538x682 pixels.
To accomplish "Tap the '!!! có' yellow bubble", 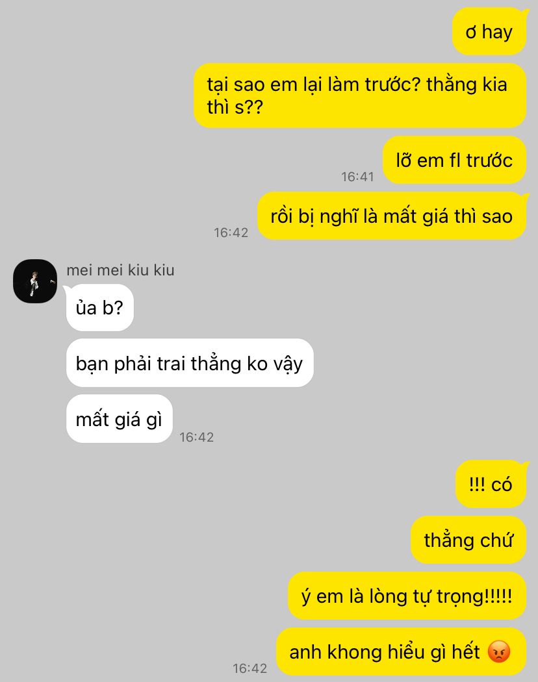I will coord(491,484).
